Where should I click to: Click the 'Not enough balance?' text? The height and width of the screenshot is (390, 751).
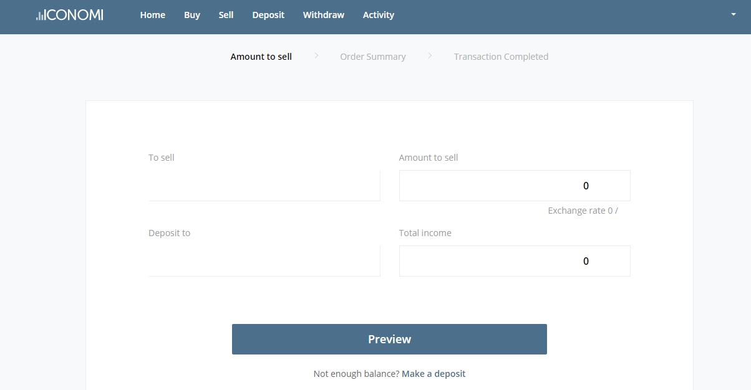click(356, 374)
